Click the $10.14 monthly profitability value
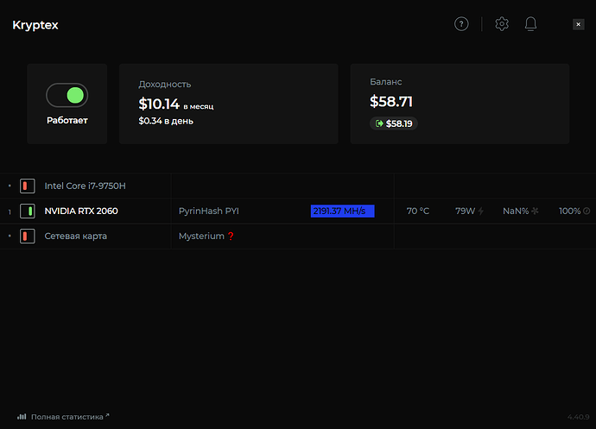596x429 pixels. click(x=159, y=104)
